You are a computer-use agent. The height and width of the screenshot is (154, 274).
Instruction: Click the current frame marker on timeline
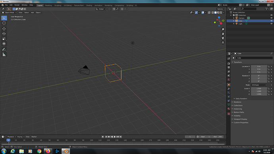(8, 140)
